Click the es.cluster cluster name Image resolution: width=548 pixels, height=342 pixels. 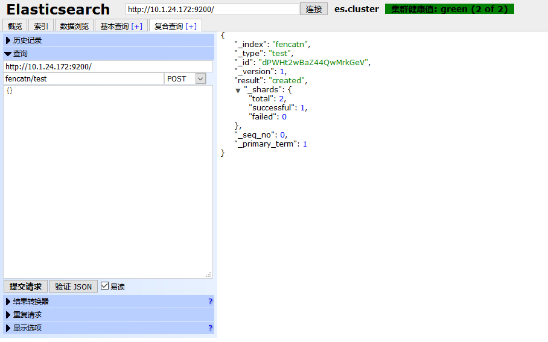[x=357, y=9]
